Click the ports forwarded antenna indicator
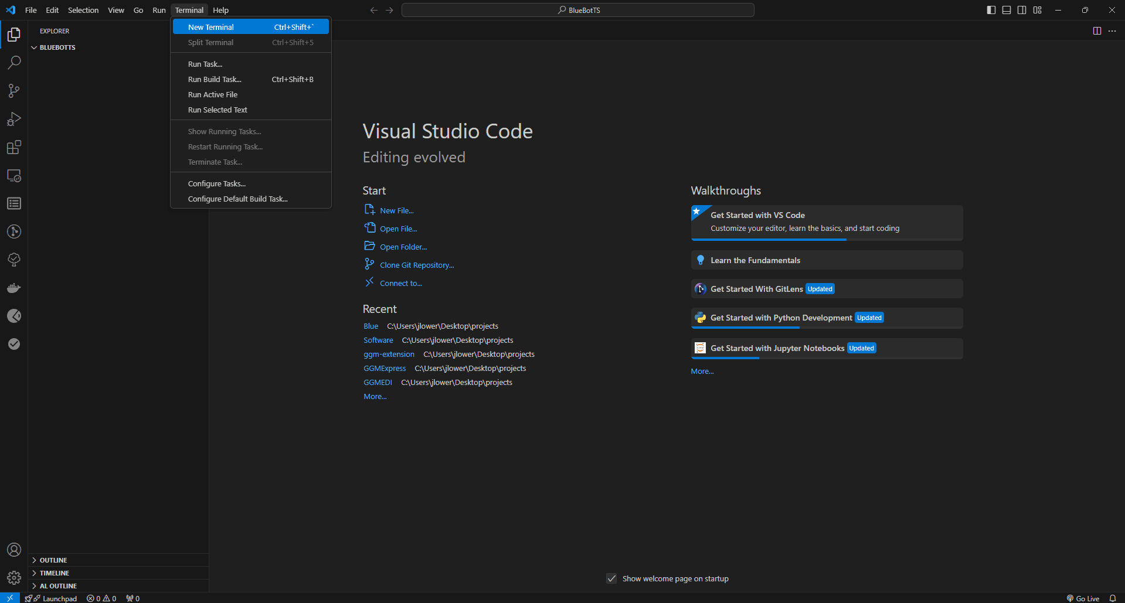Screen dimensions: 1125x603 pos(133,598)
